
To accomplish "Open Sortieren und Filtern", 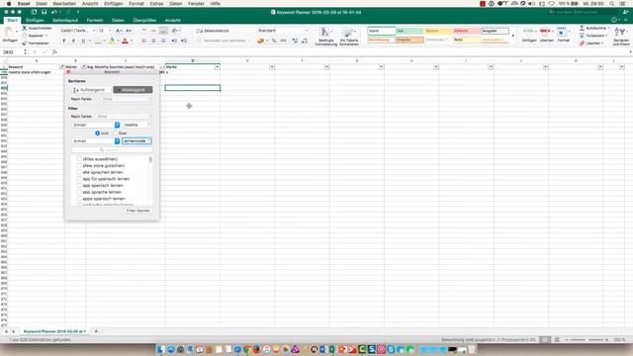I will click(x=621, y=37).
